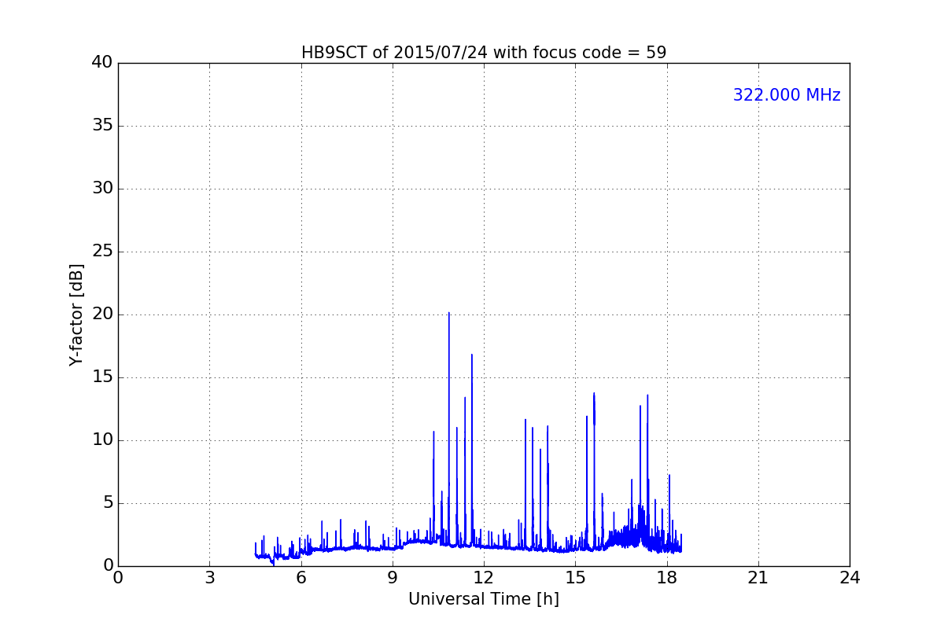Click the x-axis tick label '21'
This screenshot has height=629, width=944.
coord(758,578)
